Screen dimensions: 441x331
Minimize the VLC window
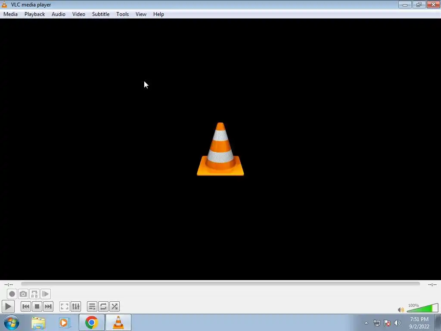pos(405,4)
